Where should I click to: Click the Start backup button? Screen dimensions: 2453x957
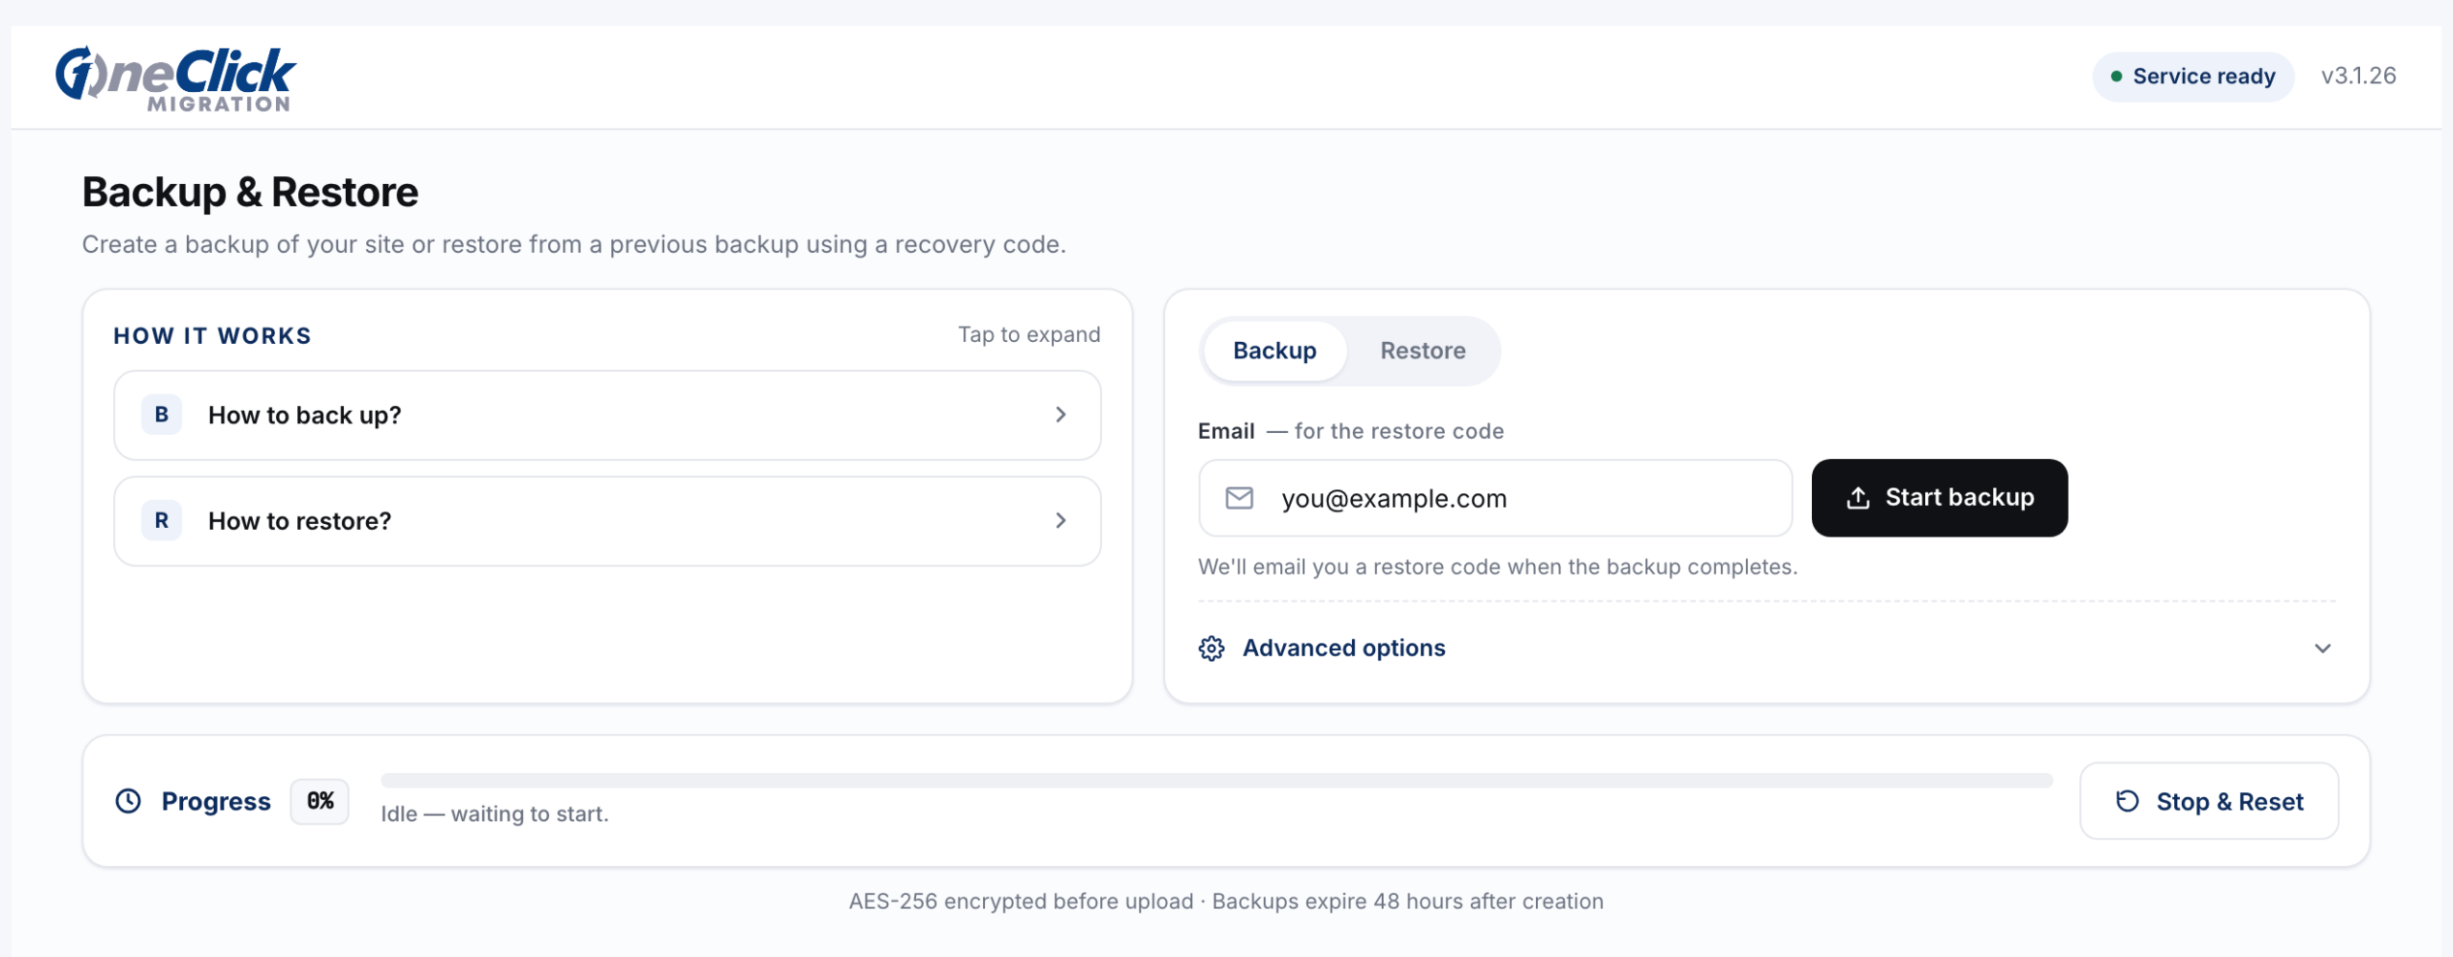coord(1939,498)
